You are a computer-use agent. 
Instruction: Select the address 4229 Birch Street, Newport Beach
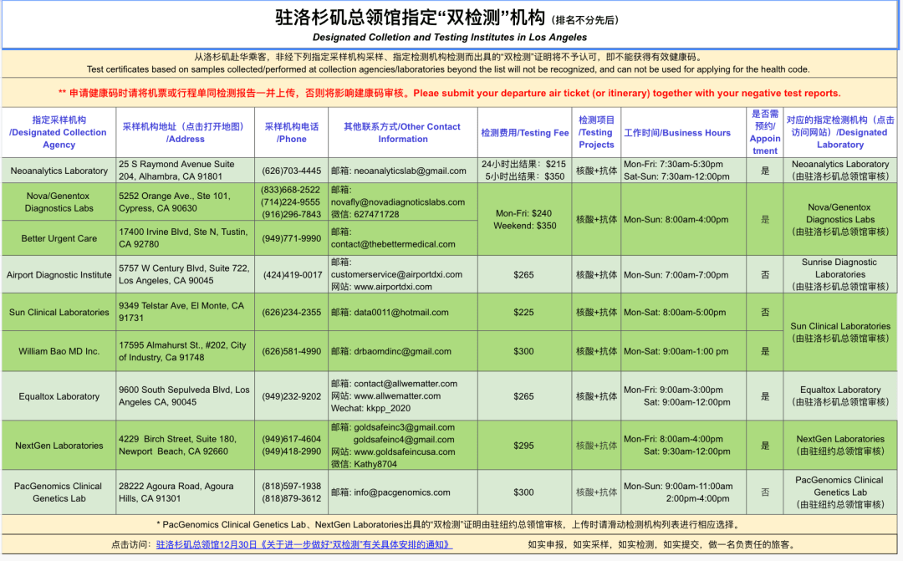point(177,446)
